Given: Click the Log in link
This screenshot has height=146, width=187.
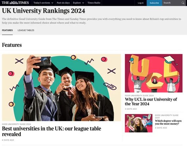Looking at the screenshot, I should (x=141, y=3).
